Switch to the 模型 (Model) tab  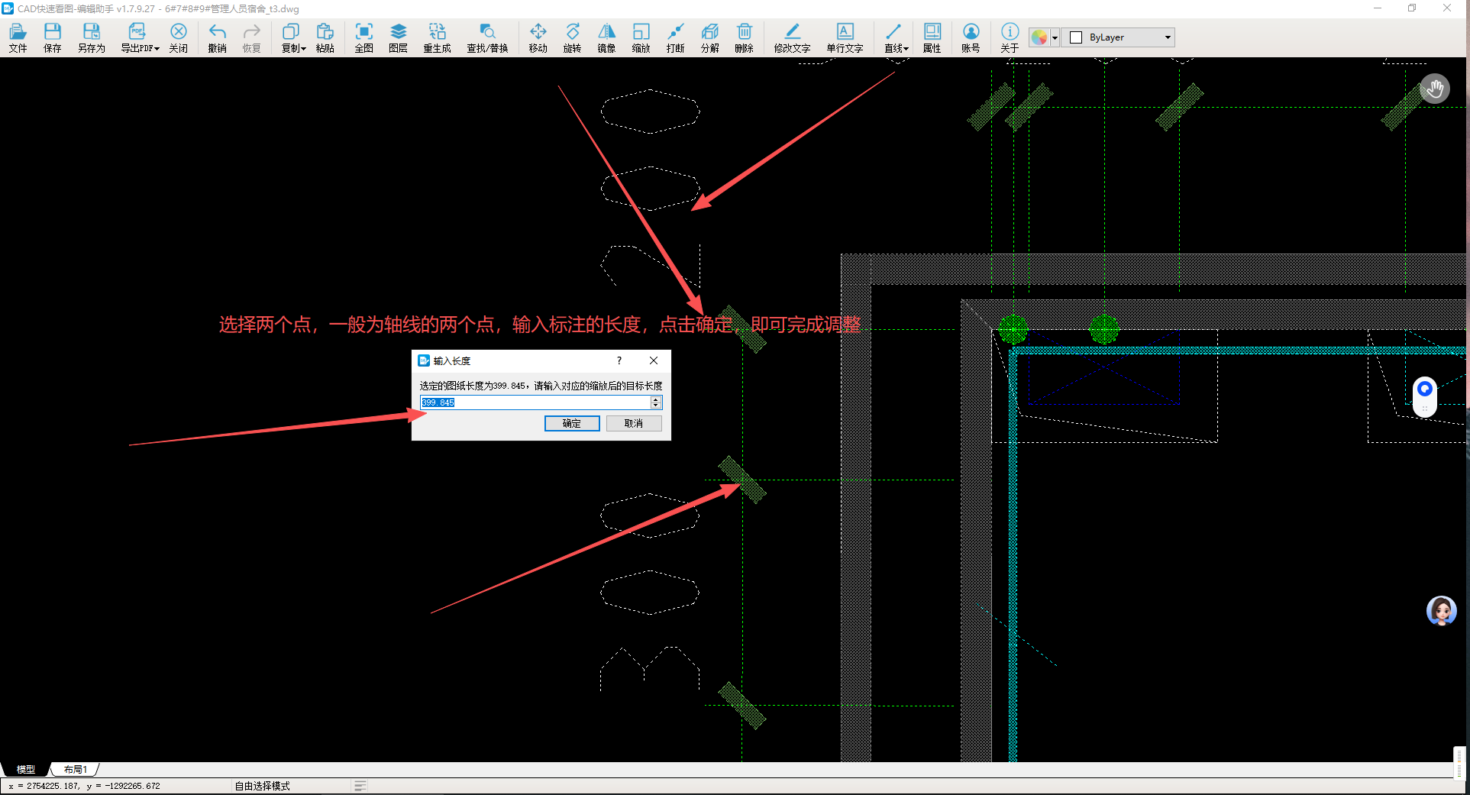(x=26, y=769)
